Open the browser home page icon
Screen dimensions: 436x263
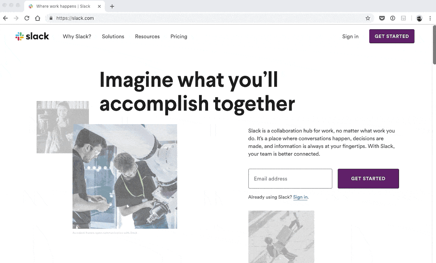[38, 18]
